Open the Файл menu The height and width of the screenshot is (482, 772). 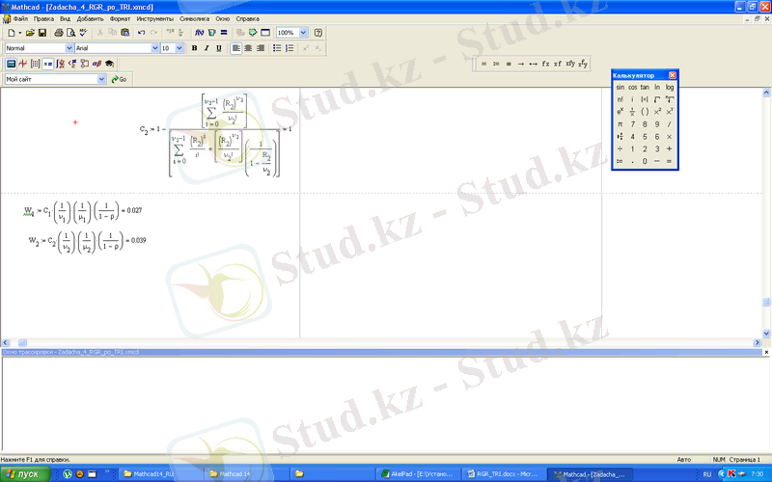tap(20, 18)
